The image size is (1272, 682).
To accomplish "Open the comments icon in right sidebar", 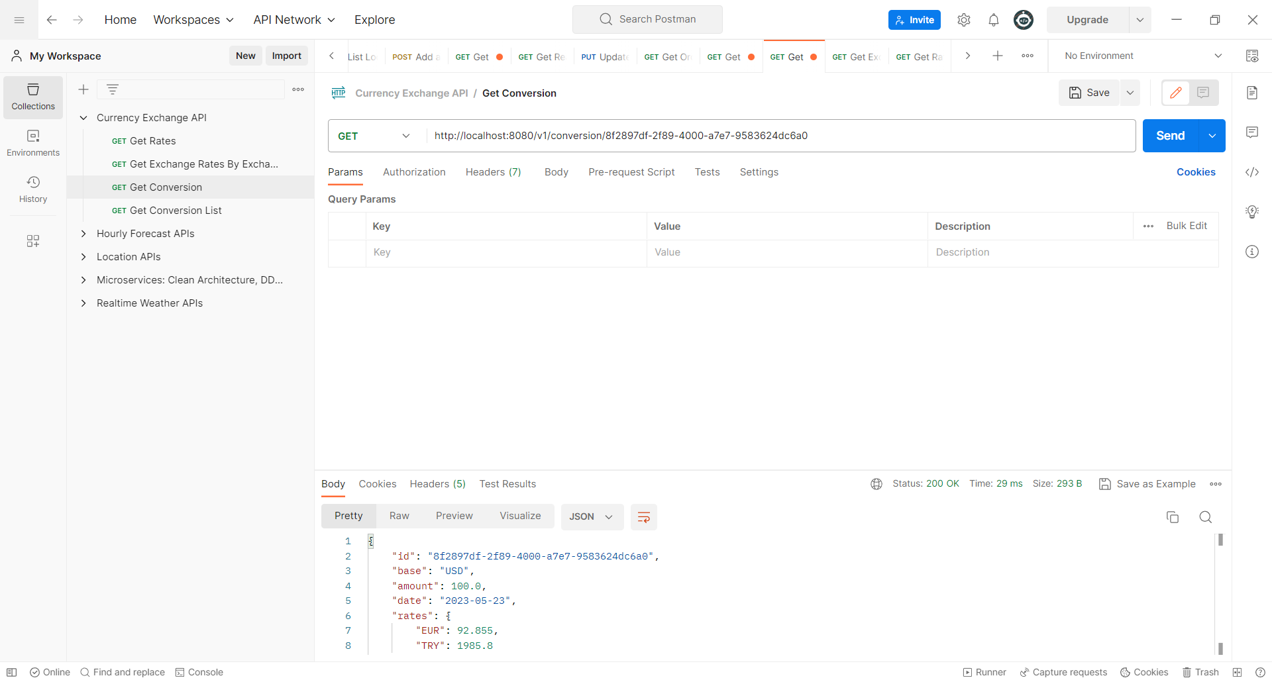I will (1252, 132).
